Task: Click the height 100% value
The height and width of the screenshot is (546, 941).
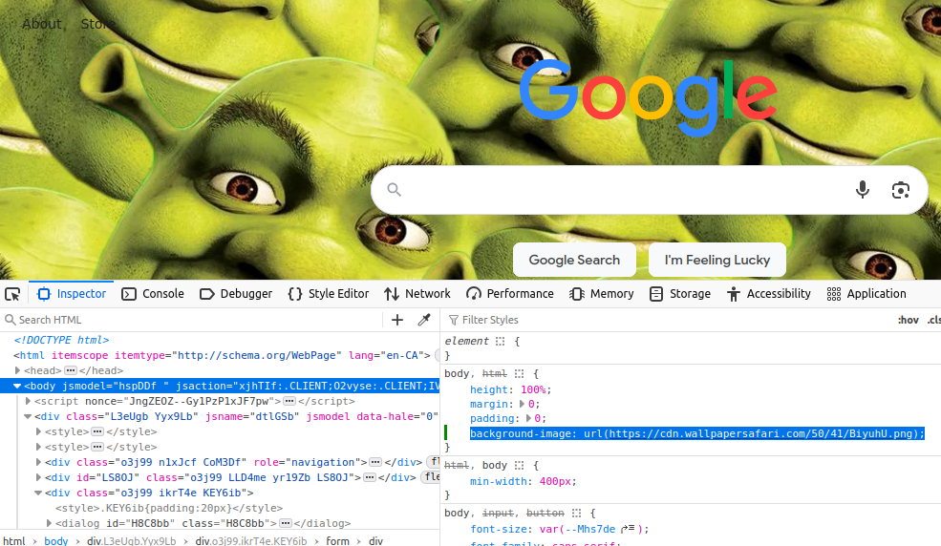Action: pos(532,389)
